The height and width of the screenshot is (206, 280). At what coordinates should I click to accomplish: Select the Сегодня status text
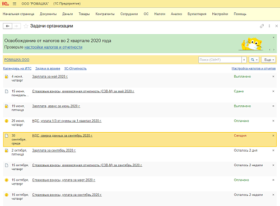tap(240, 135)
